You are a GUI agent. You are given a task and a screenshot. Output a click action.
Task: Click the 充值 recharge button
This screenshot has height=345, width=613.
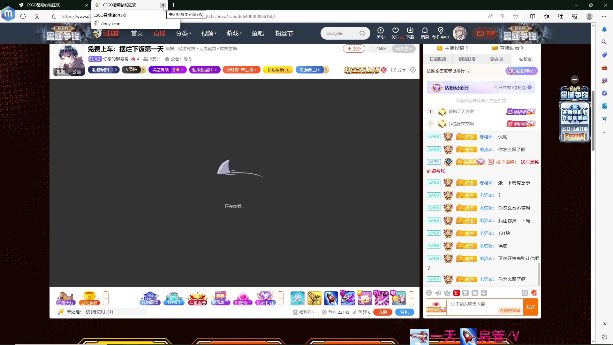pyautogui.click(x=383, y=312)
